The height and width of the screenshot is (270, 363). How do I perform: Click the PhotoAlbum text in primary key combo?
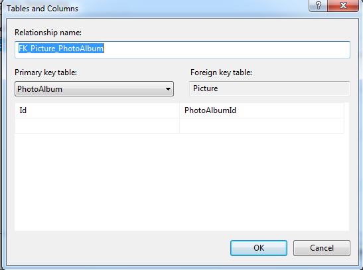[x=40, y=89]
